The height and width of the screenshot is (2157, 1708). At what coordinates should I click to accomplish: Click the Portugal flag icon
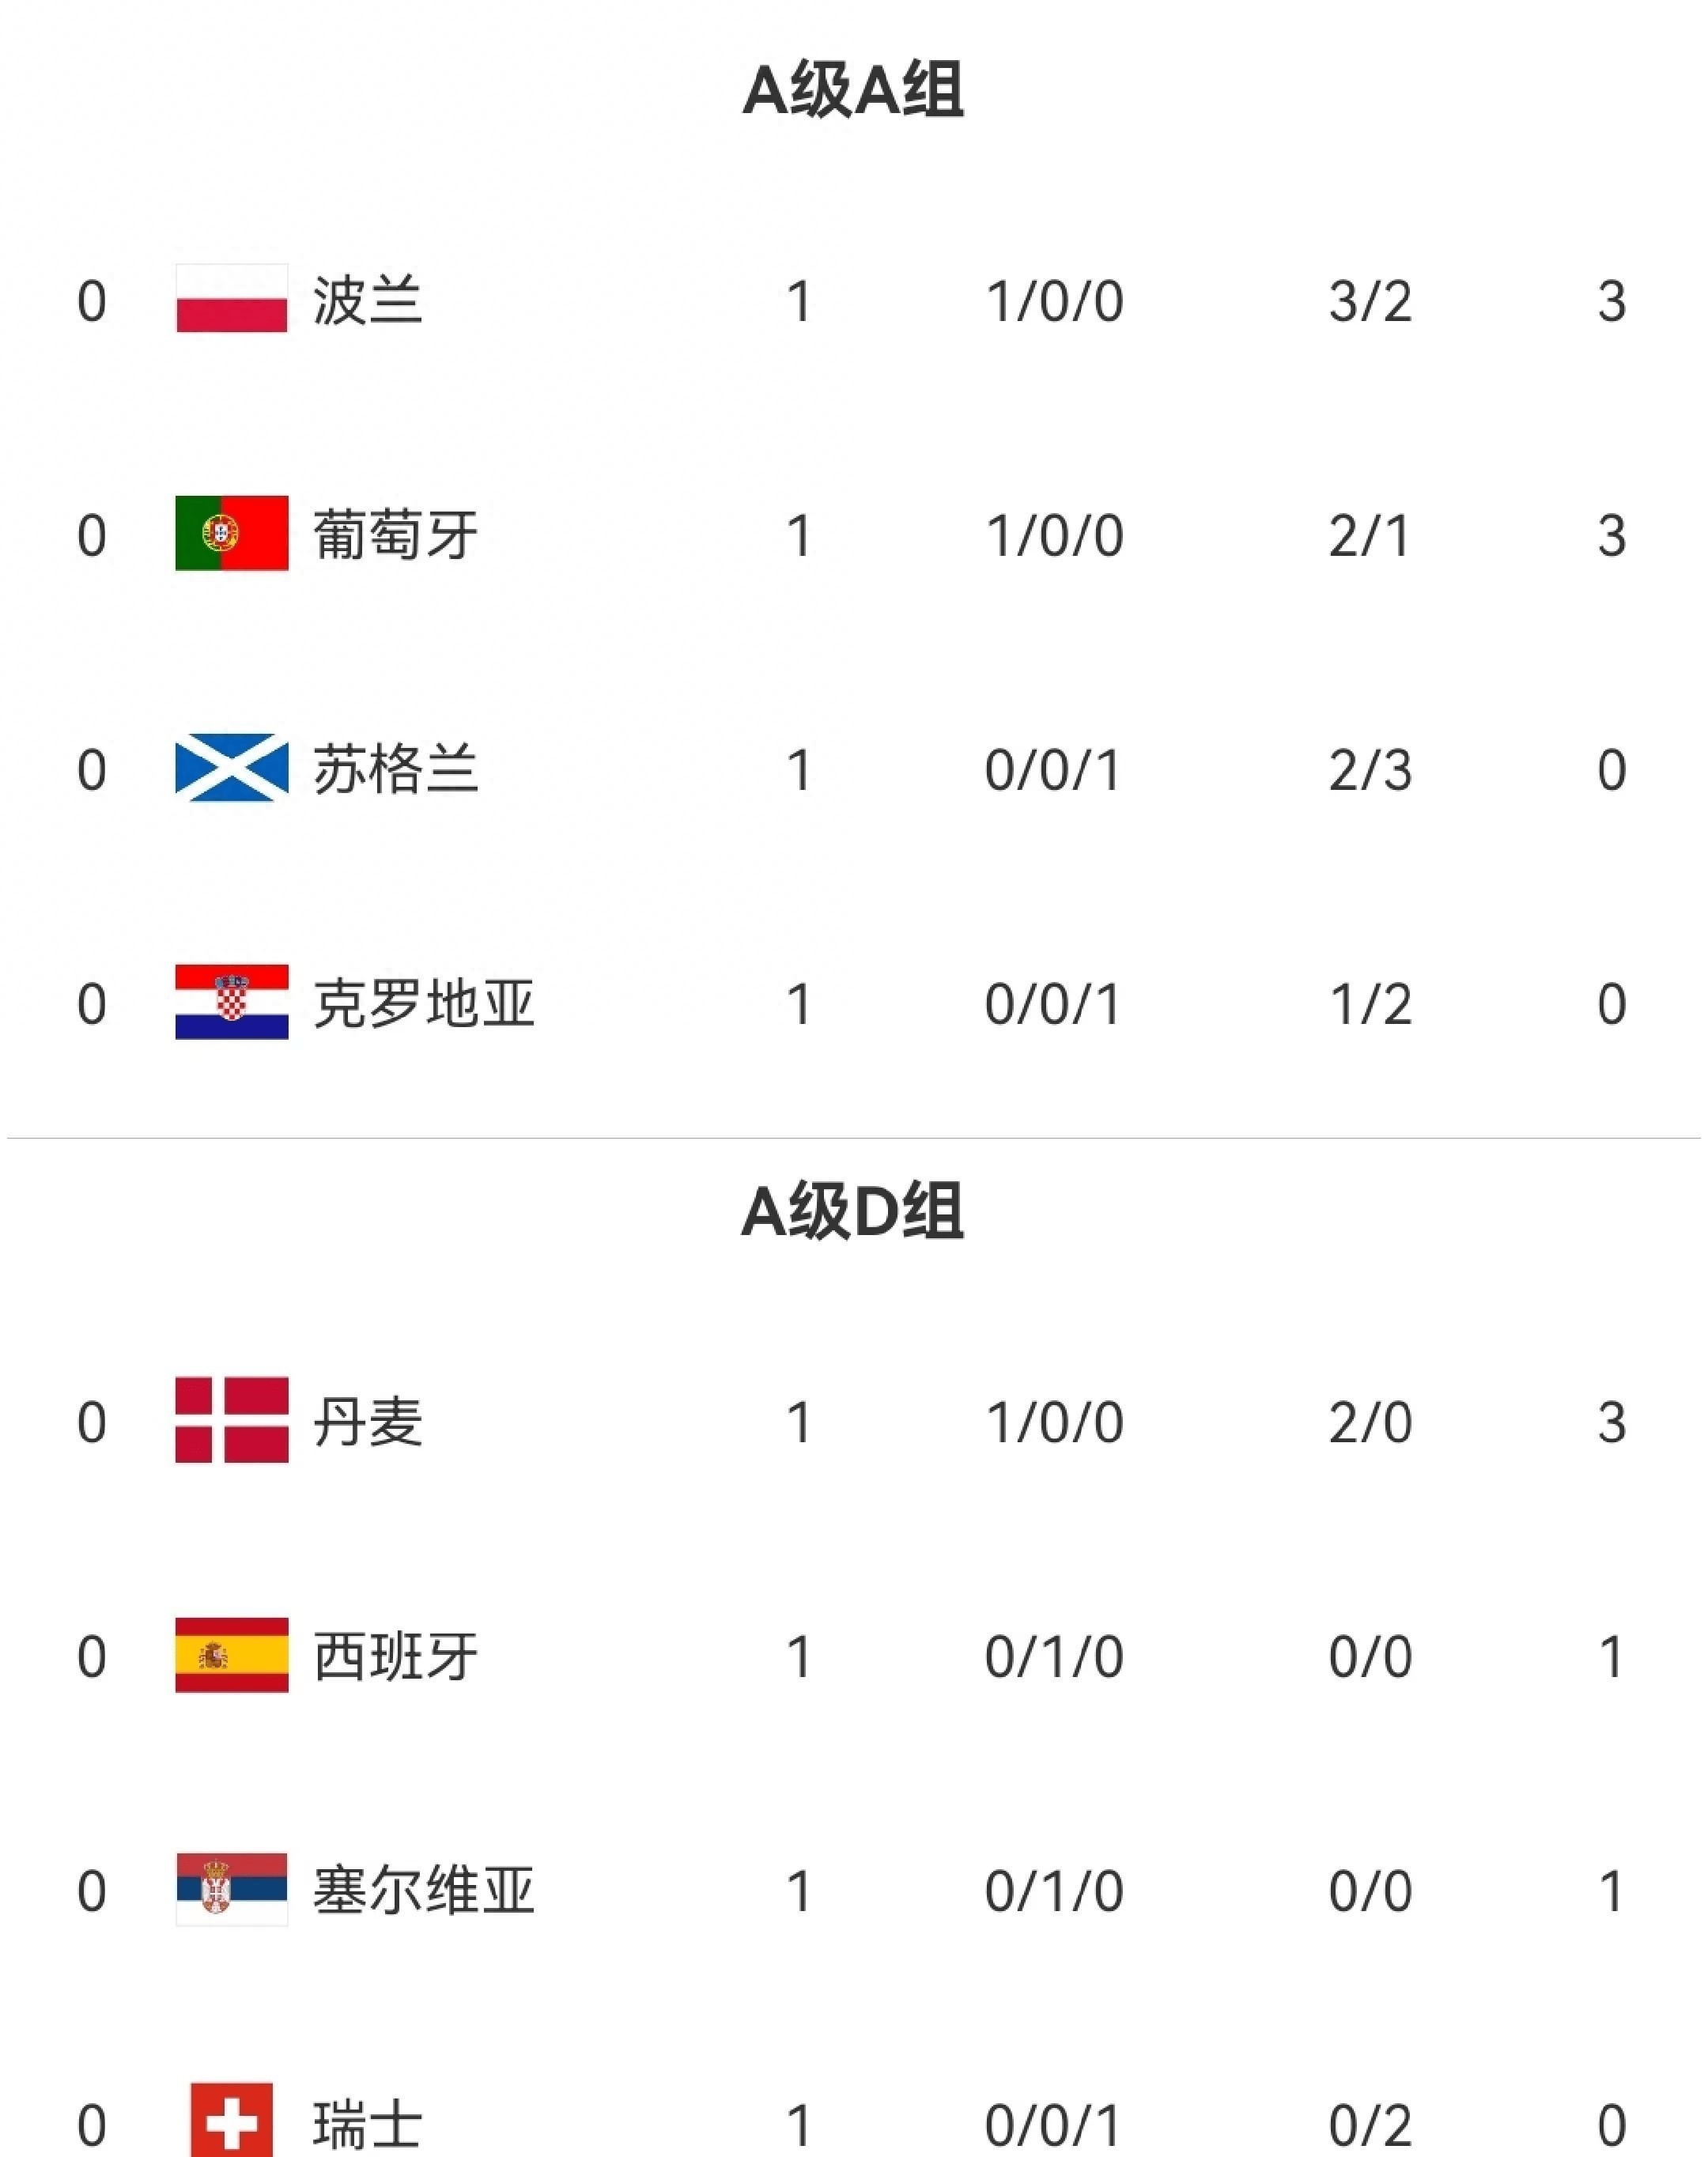[231, 533]
